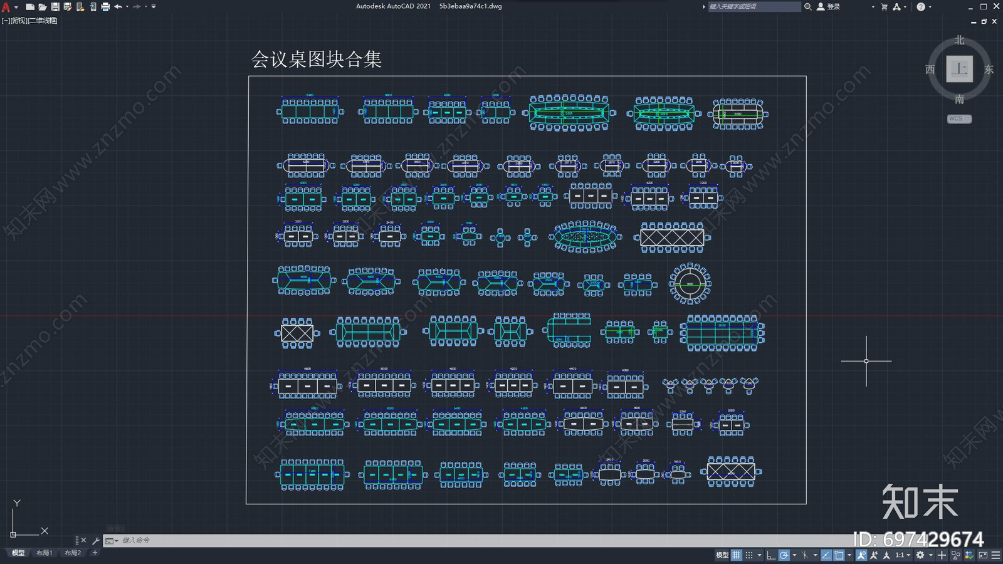Image resolution: width=1003 pixels, height=564 pixels.
Task: Expand the Quick Access Toolbar customize dropdown
Action: (x=154, y=6)
